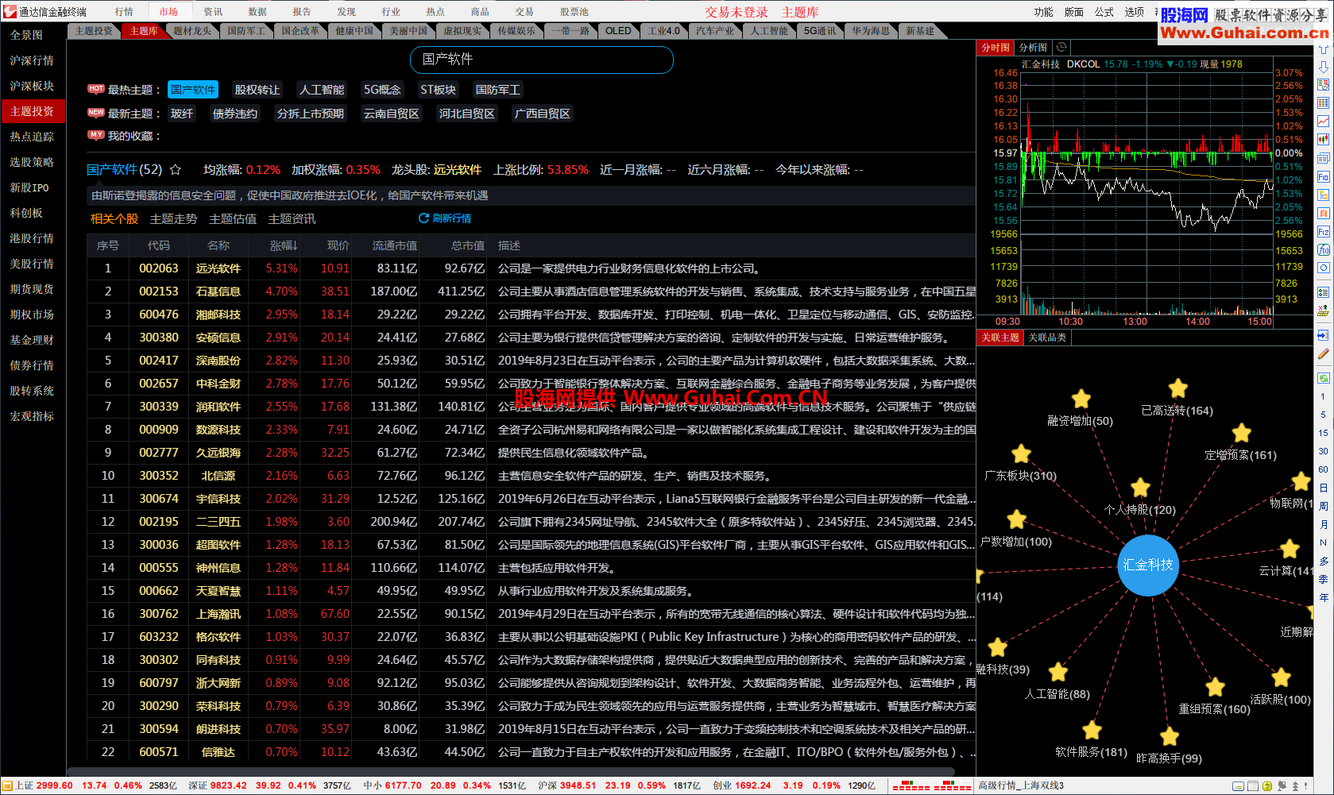The width and height of the screenshot is (1334, 795).
Task: Click the star above 融资增加(50) node
Action: [x=1081, y=399]
